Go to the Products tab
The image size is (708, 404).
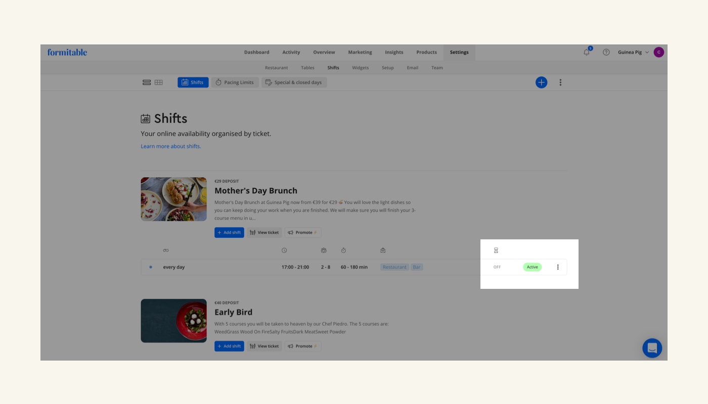coord(427,52)
